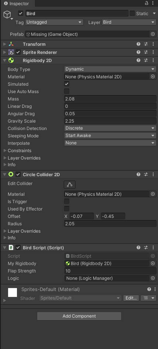Click the Edit Collider shape button
Viewport: 158px width, 349px height.
tap(70, 185)
